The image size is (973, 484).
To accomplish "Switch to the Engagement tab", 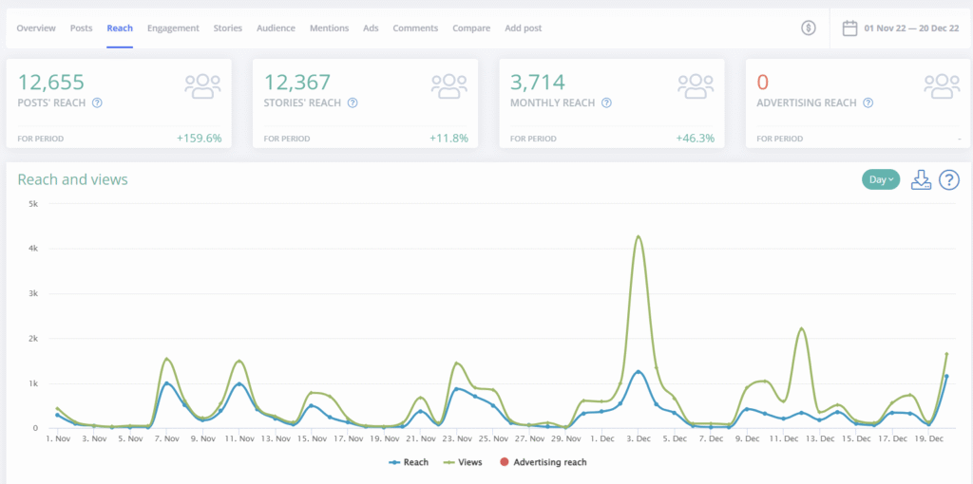I will click(173, 28).
